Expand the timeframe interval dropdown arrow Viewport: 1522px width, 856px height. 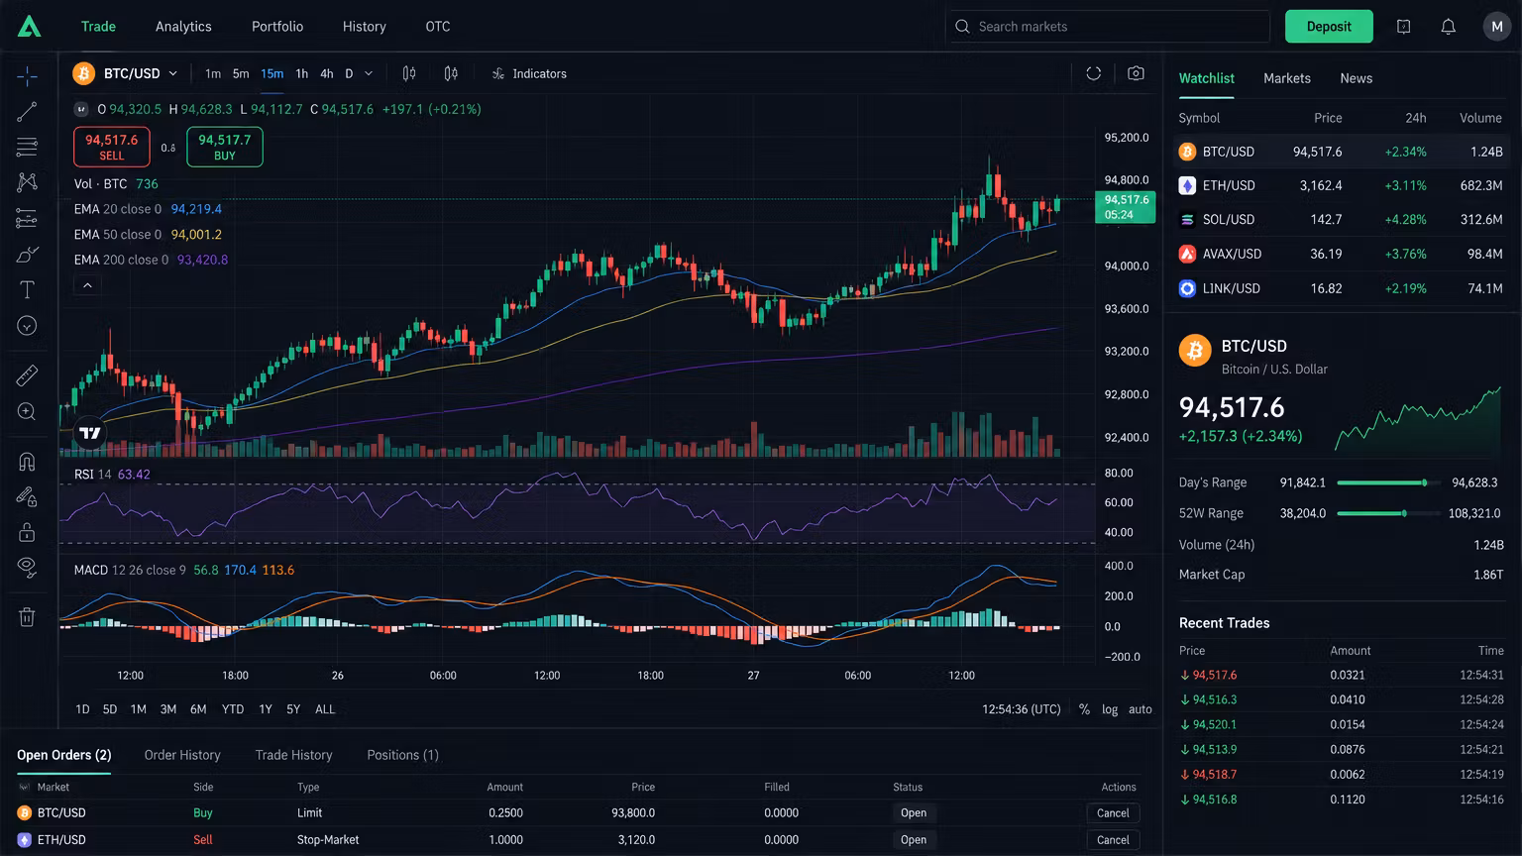(x=369, y=73)
